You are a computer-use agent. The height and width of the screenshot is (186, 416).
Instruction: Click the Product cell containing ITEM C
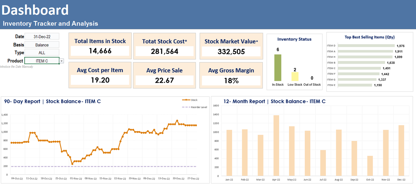pos(42,61)
